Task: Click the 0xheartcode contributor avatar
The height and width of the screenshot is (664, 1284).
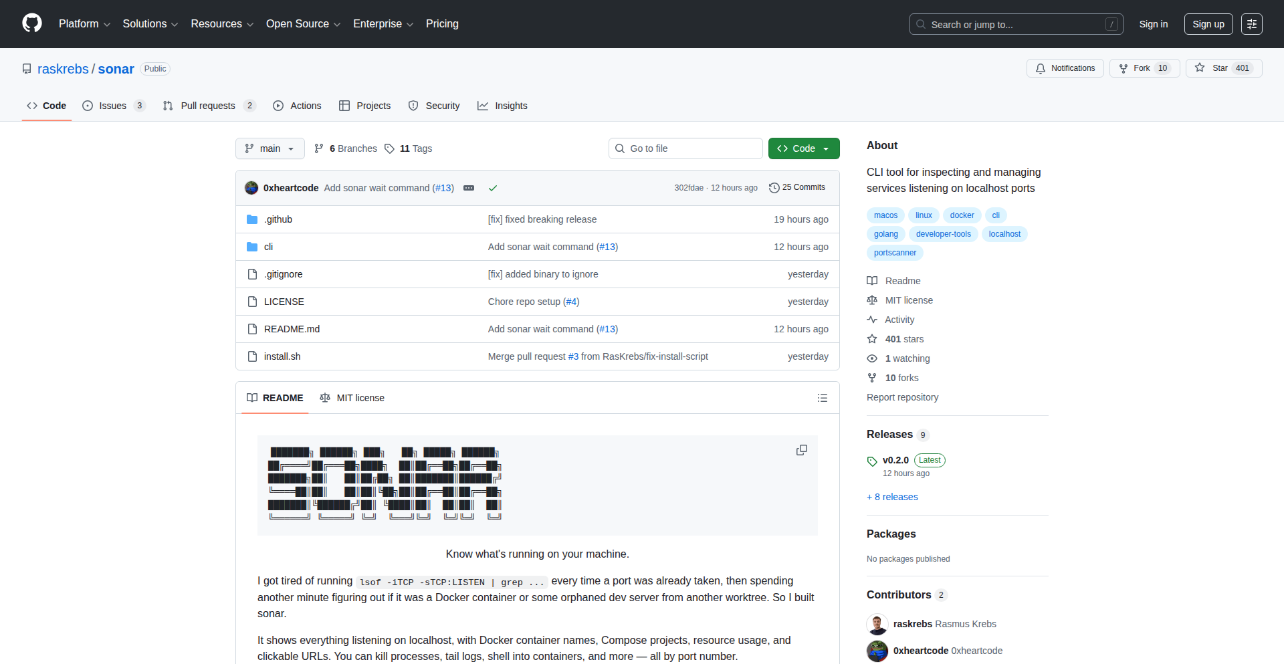Action: 877,651
